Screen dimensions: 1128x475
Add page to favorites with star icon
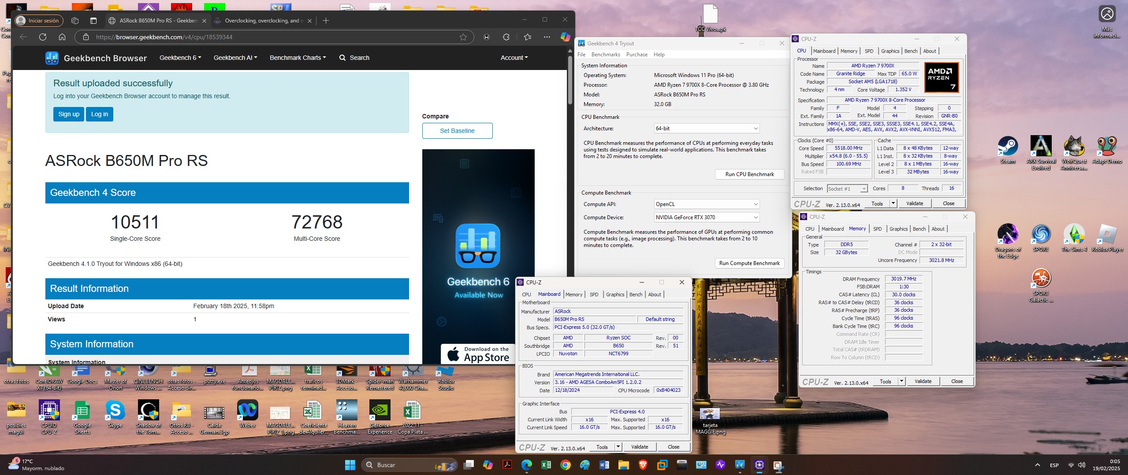coord(463,37)
